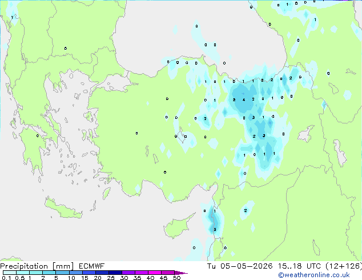The height and width of the screenshot is (280, 362).
Task: Click the above-50 mm legend arrow tip
Action: click(x=181, y=273)
